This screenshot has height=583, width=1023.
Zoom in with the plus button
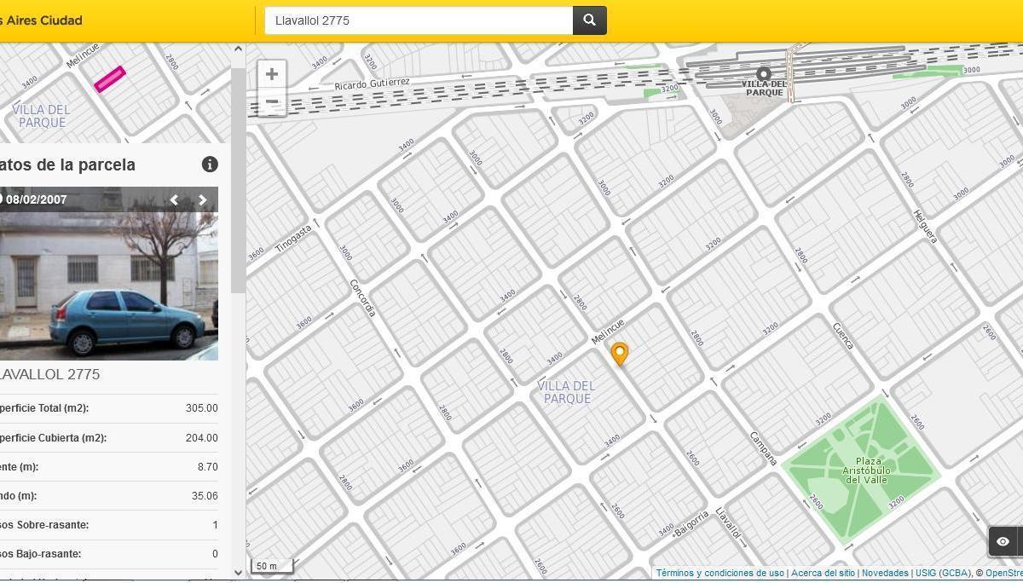click(272, 74)
